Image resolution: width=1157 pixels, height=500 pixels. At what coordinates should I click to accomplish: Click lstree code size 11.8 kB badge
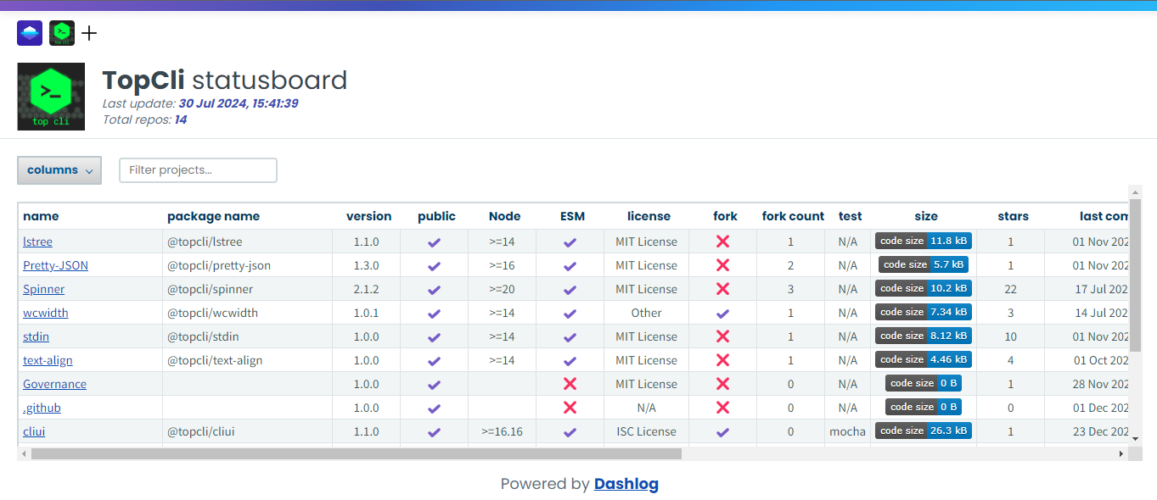(924, 241)
